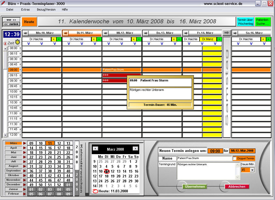Click the red triangle next to März
This screenshot has width=275, height=200.
coord(24,143)
